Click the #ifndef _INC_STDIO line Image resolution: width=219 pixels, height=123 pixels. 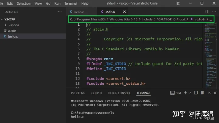tap(144, 64)
